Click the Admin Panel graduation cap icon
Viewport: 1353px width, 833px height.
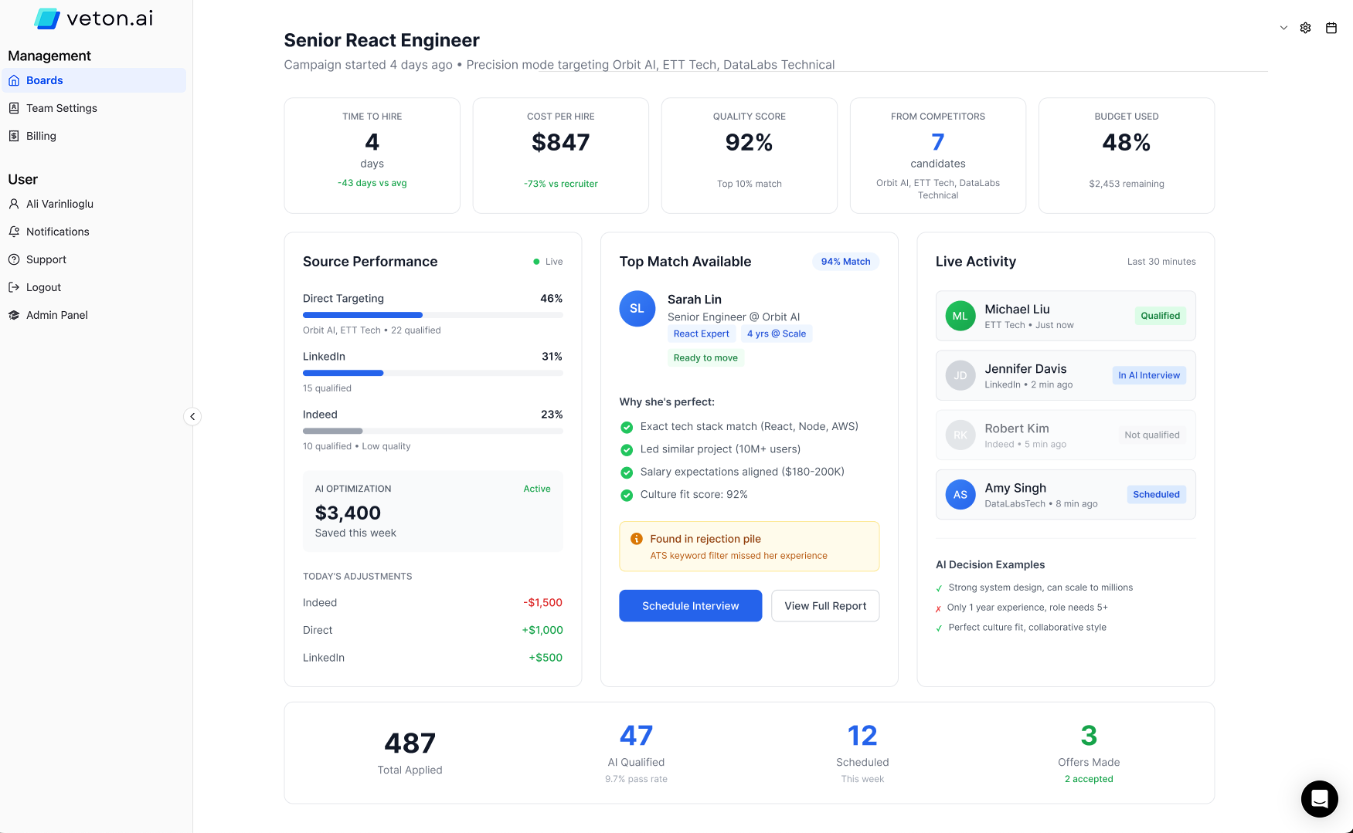coord(14,315)
